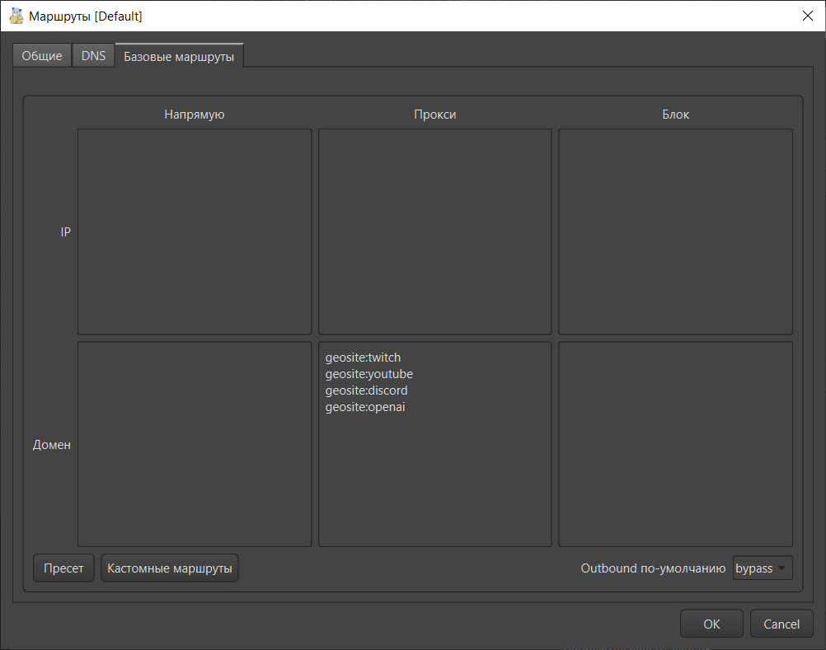
Task: Confirm with the OK button
Action: 711,624
